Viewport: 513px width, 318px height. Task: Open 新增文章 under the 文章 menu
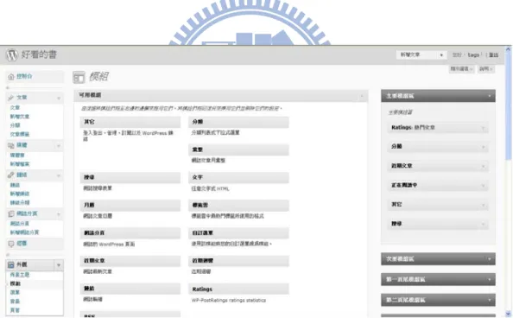point(20,117)
